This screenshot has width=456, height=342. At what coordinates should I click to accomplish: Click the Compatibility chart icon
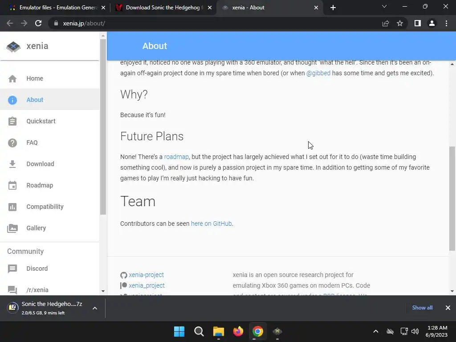coord(12,207)
